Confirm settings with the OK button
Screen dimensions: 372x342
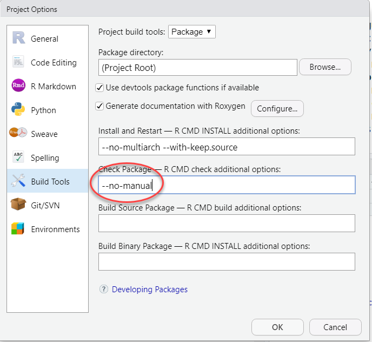[277, 327]
